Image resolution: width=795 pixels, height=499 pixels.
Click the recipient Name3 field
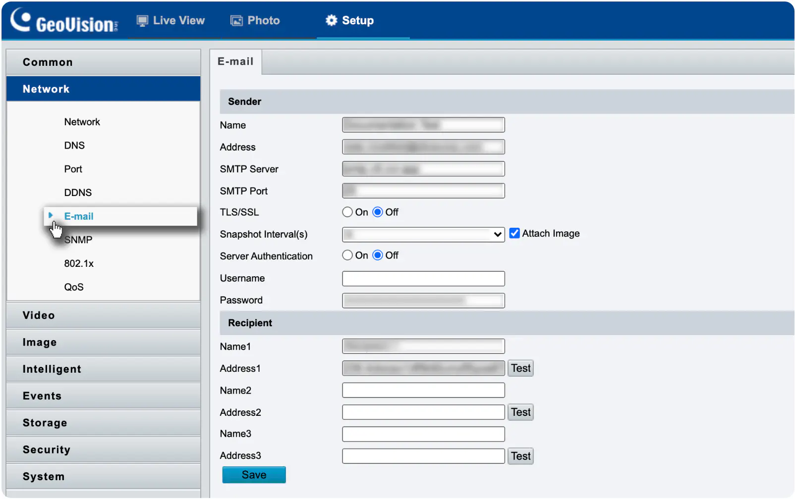pyautogui.click(x=423, y=434)
